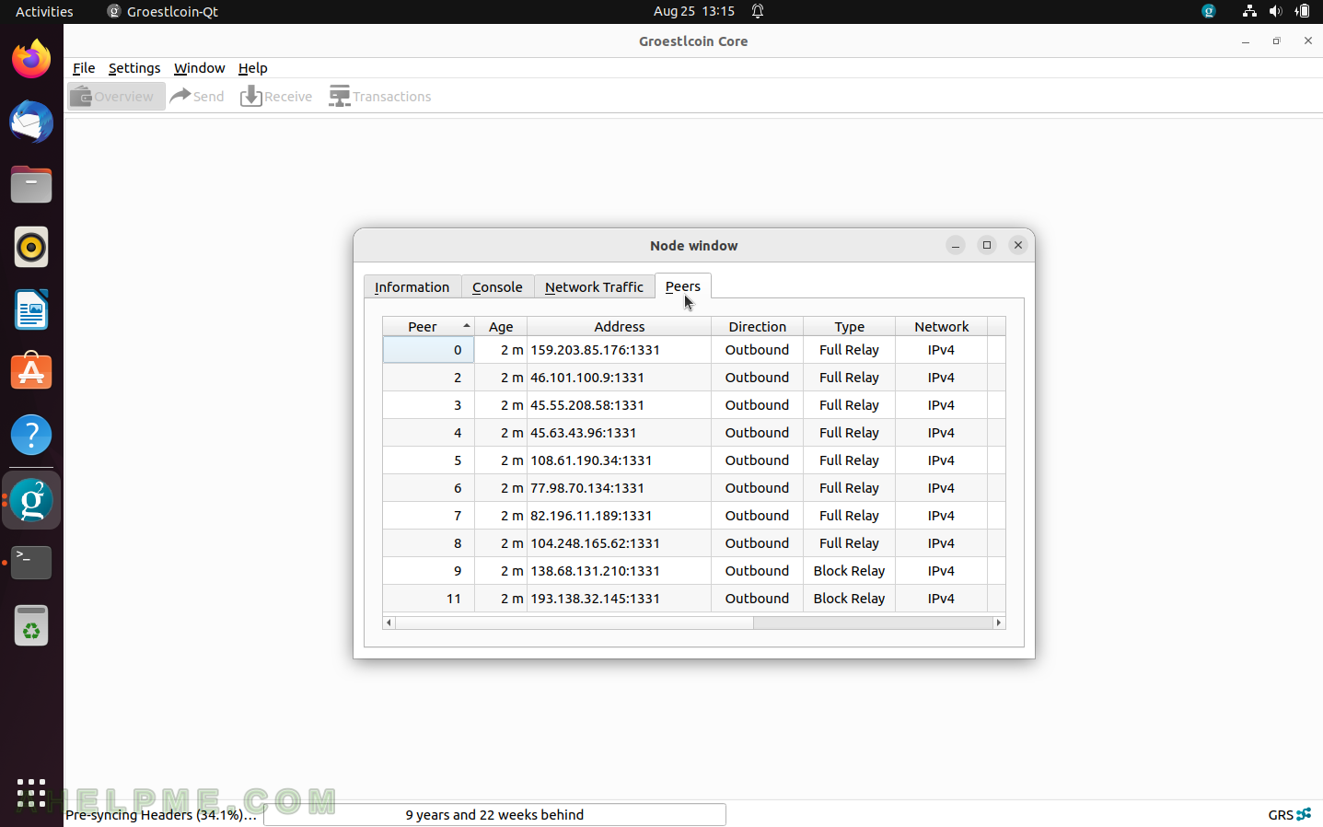
Task: Show the applications grid
Action: click(31, 793)
